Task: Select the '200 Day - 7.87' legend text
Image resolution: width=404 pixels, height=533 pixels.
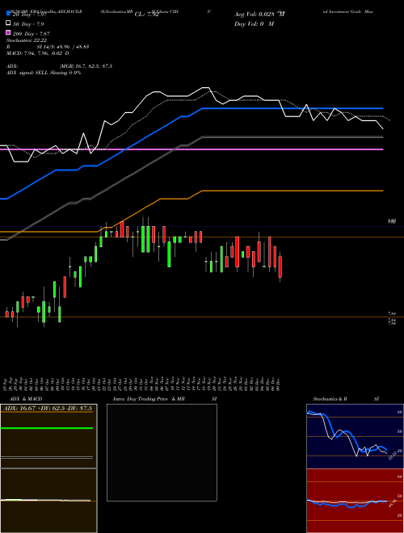Action: tap(32, 34)
